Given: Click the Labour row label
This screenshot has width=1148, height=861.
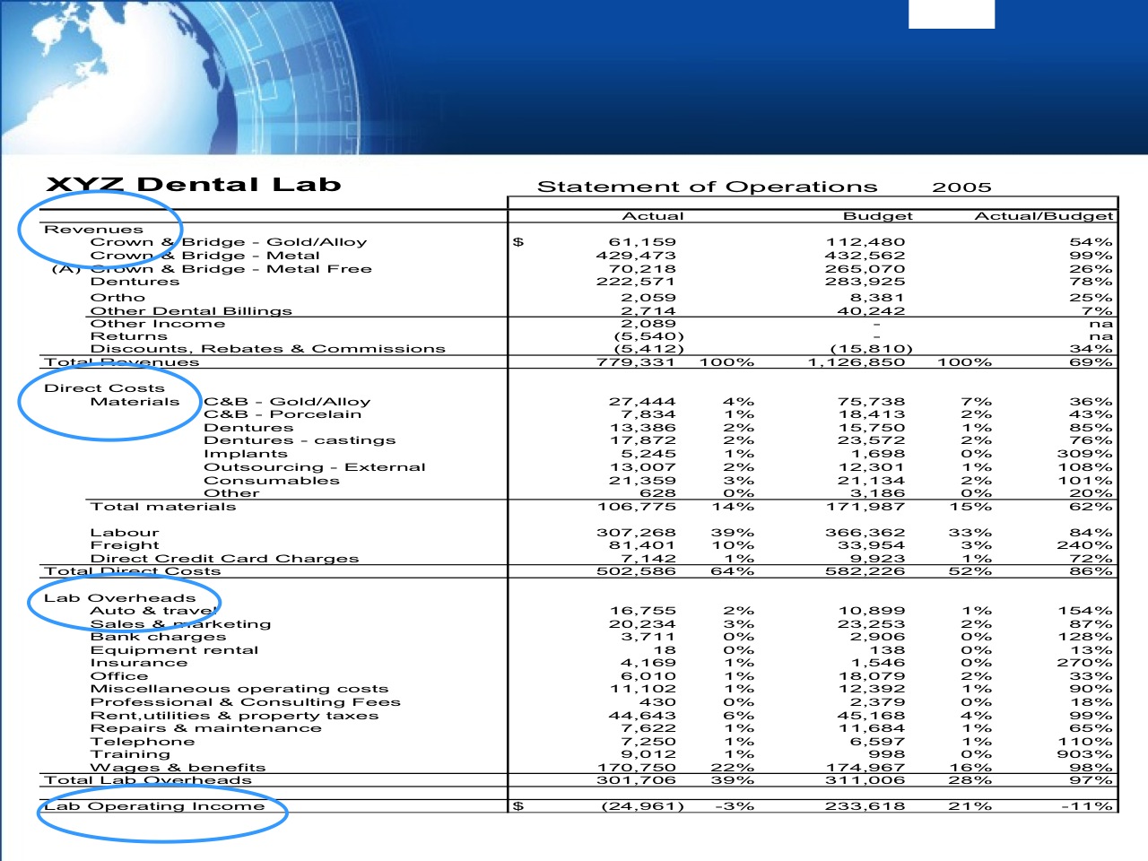Looking at the screenshot, I should click(125, 533).
